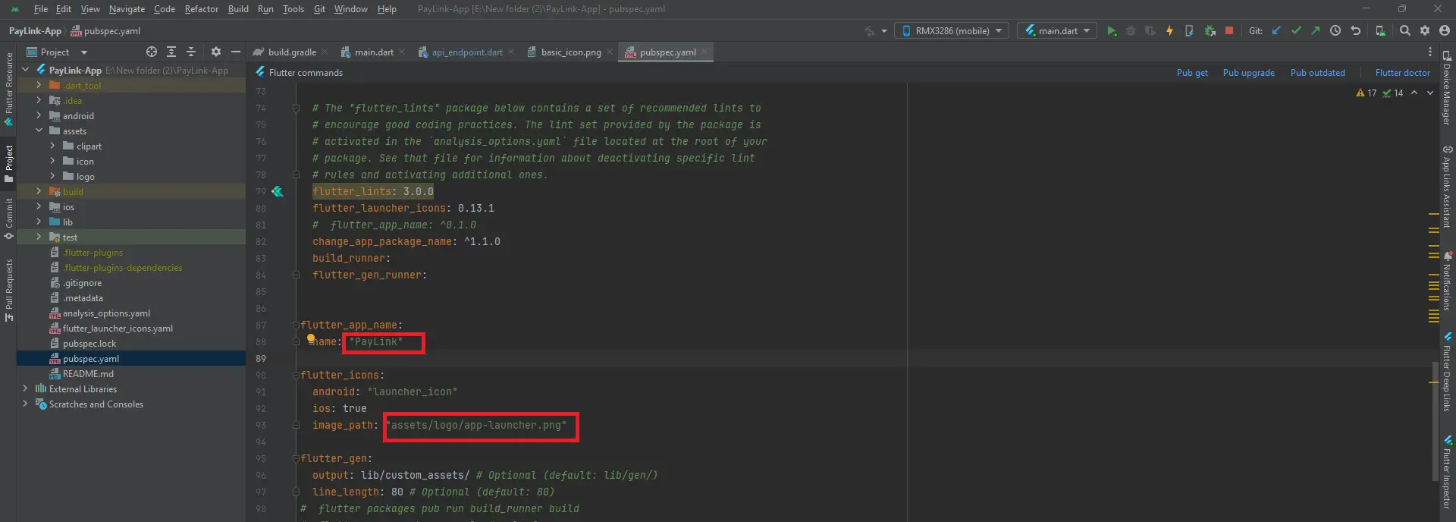
Task: Open the Flutter Inspector side panel
Action: point(1448,472)
